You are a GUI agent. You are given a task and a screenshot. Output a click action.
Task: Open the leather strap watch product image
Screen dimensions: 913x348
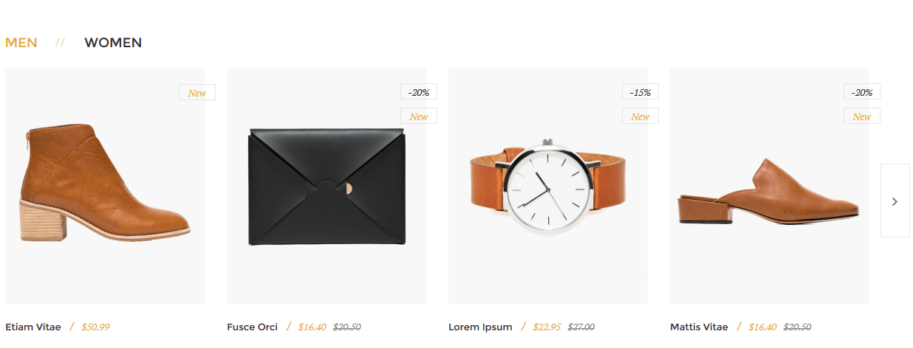548,187
